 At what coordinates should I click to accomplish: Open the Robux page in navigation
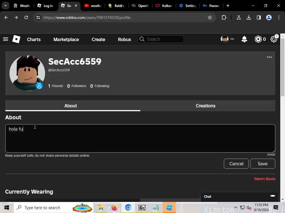(x=124, y=39)
